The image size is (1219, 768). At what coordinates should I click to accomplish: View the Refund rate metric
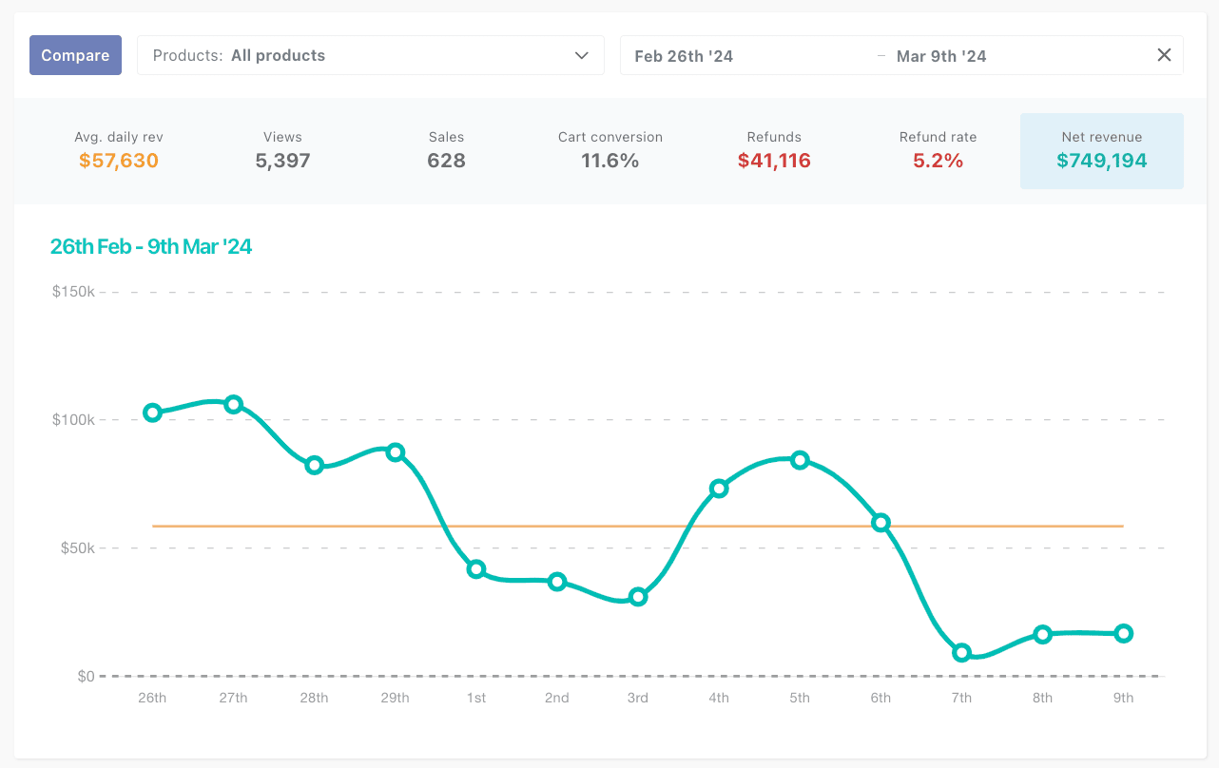pos(938,151)
